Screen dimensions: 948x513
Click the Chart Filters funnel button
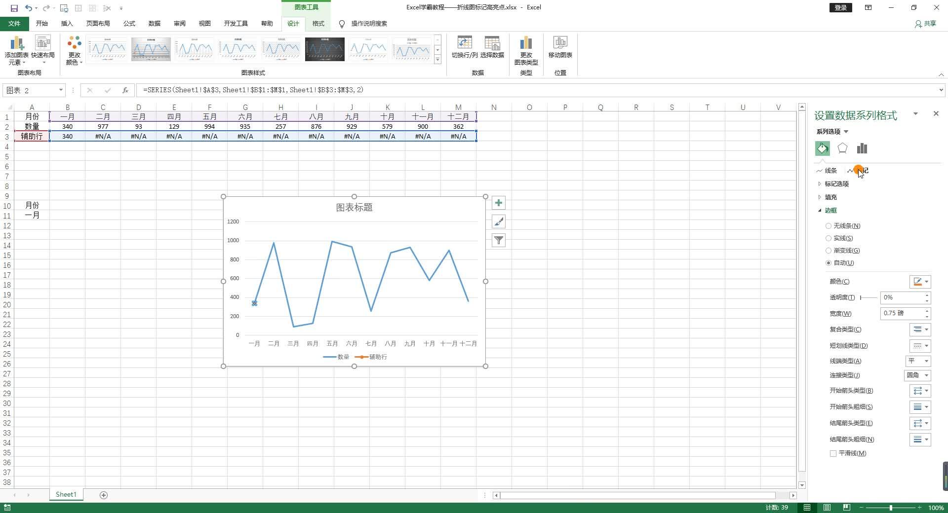(x=499, y=240)
